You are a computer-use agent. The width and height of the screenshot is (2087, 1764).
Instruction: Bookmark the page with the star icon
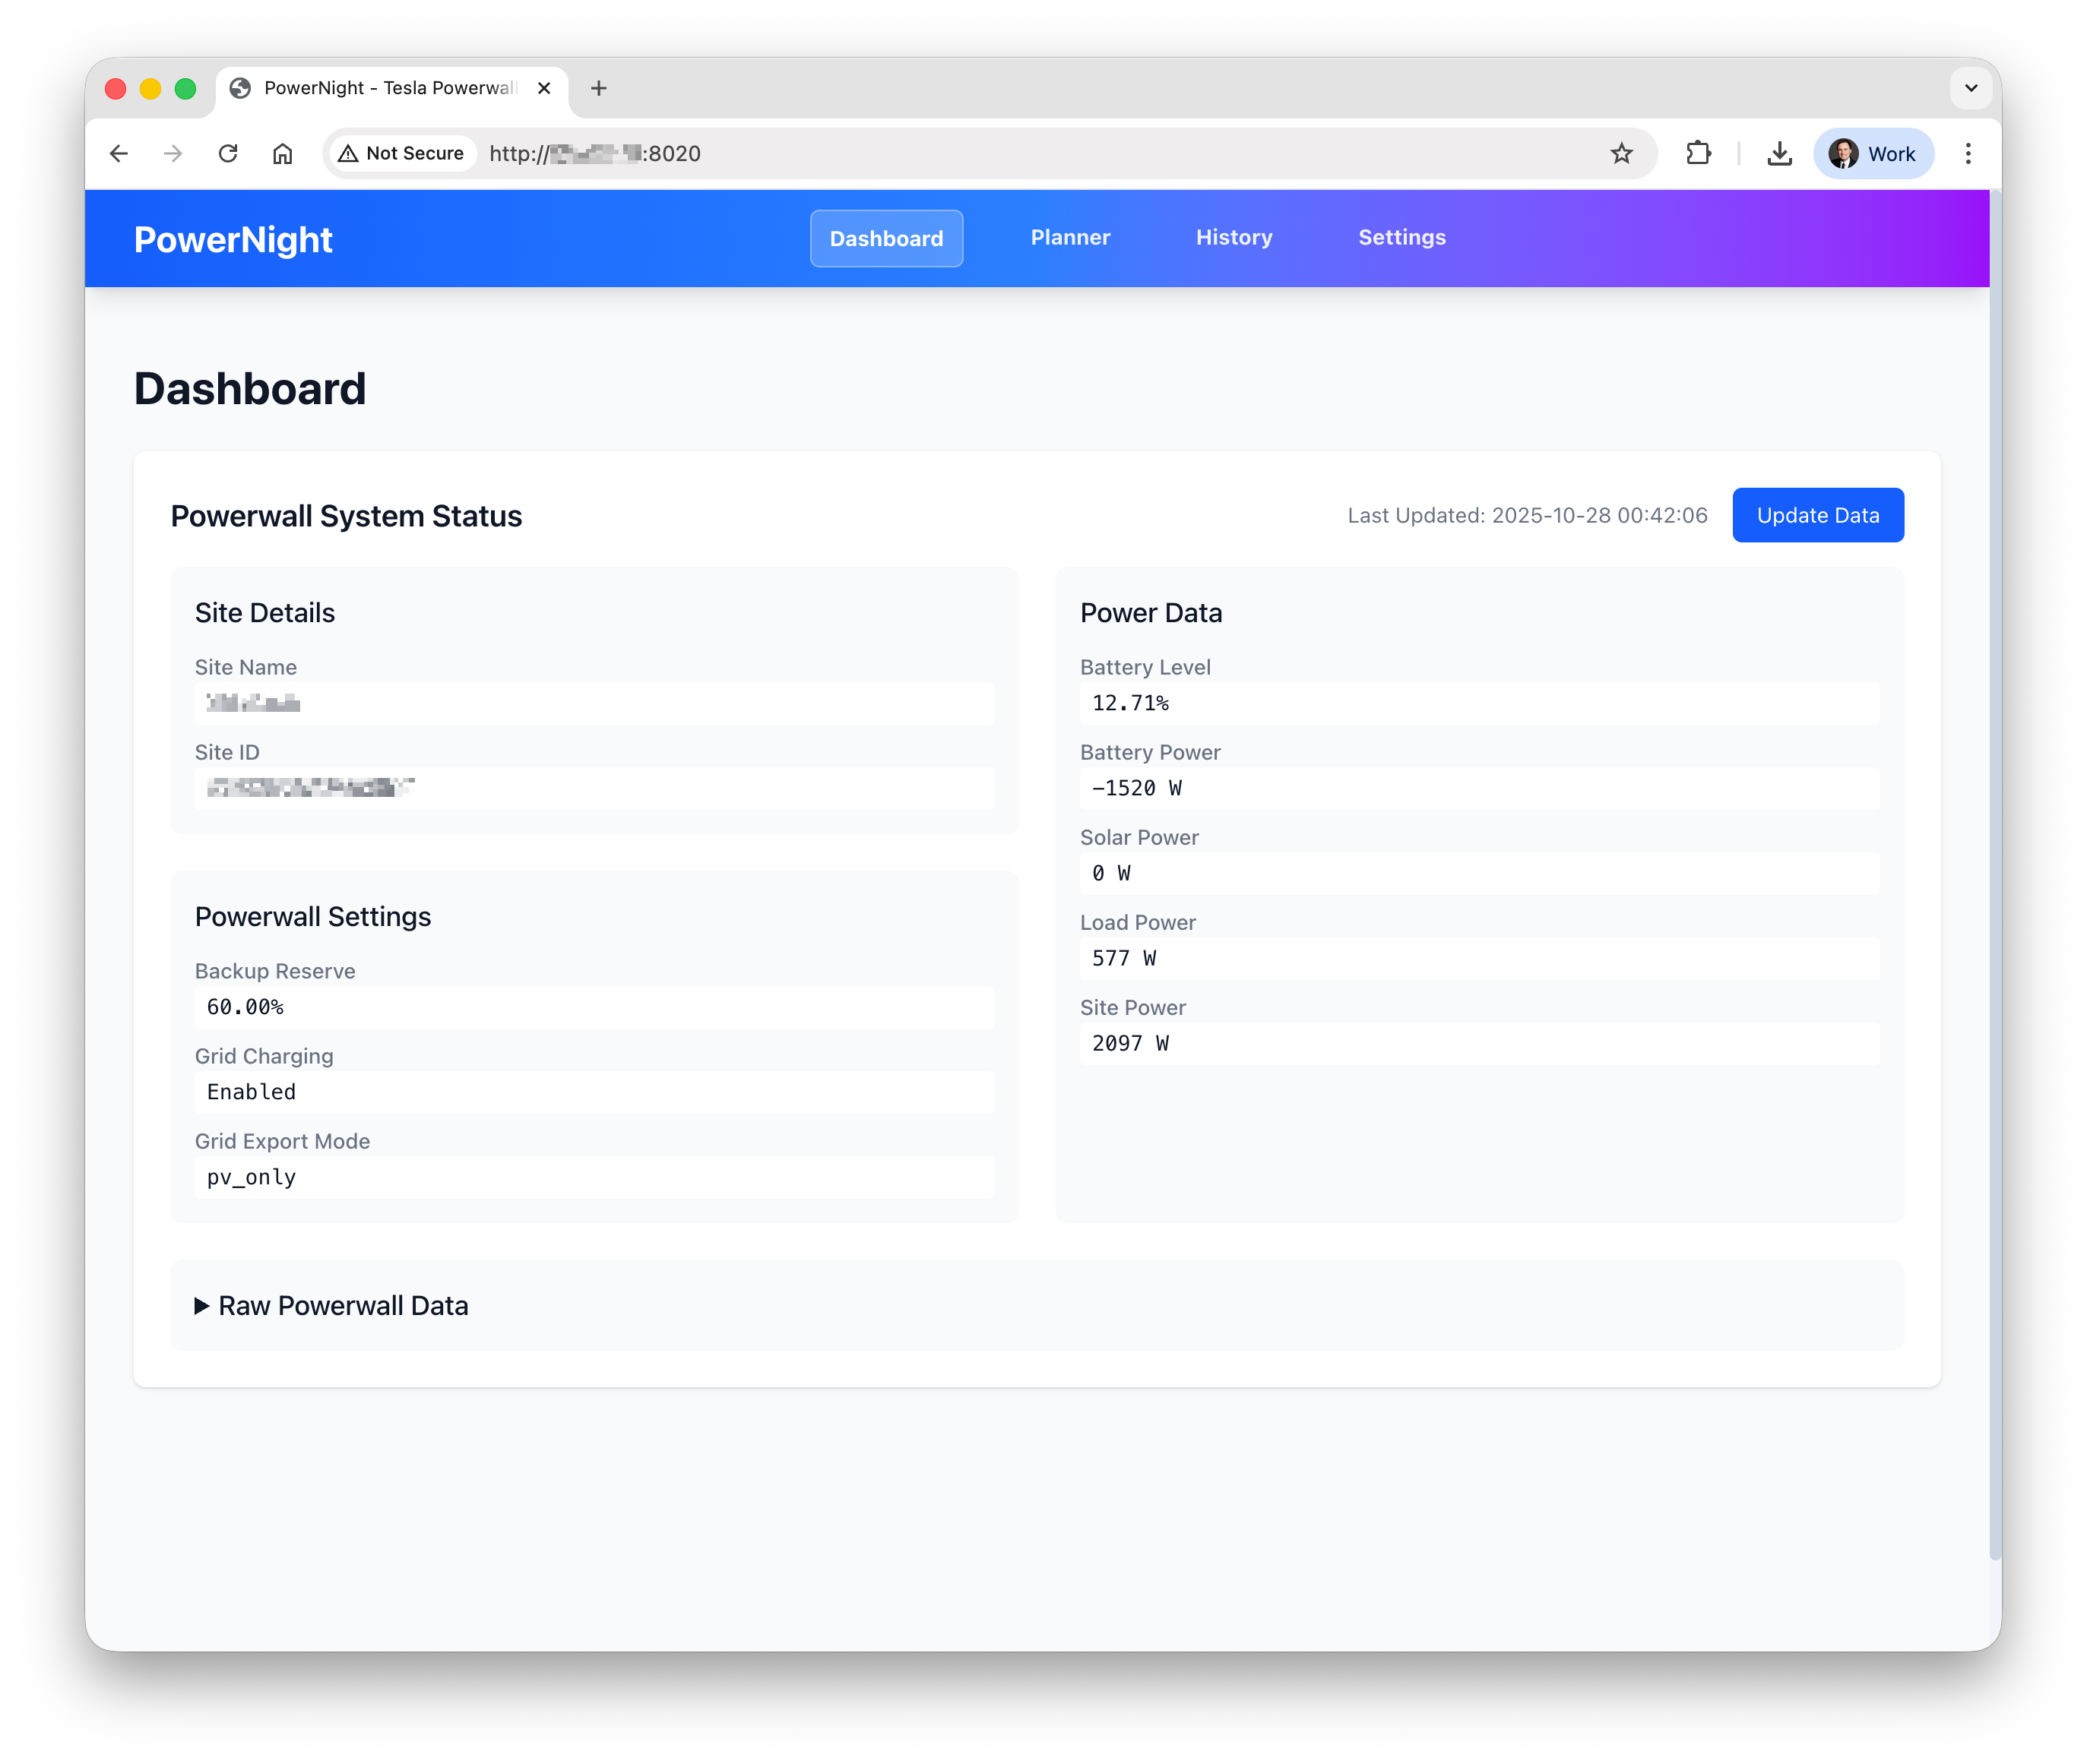pos(1621,153)
